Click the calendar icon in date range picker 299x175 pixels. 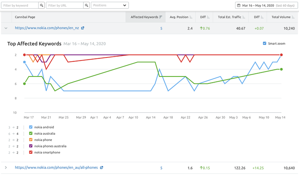pos(239,6)
